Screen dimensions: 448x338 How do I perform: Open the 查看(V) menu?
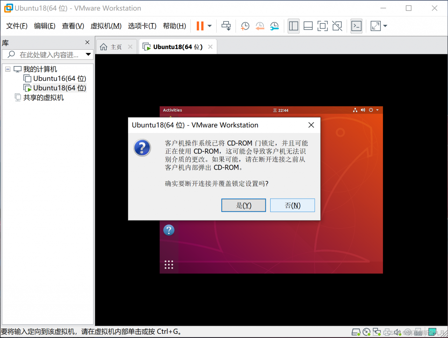73,26
